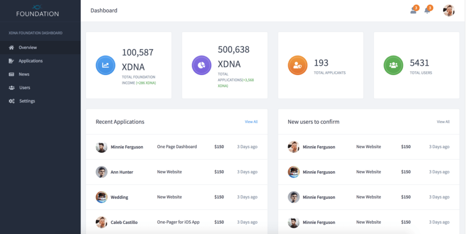Click View All in New users to confirm
466x234 pixels.
coord(443,122)
